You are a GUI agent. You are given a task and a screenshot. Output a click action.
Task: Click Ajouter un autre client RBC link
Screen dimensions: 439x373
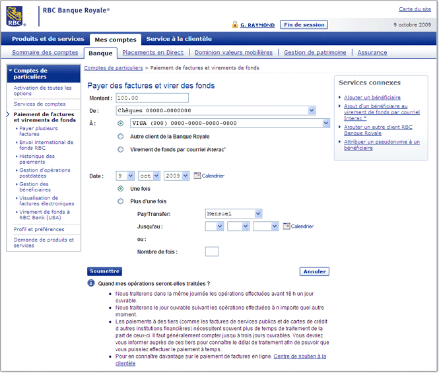coord(378,130)
